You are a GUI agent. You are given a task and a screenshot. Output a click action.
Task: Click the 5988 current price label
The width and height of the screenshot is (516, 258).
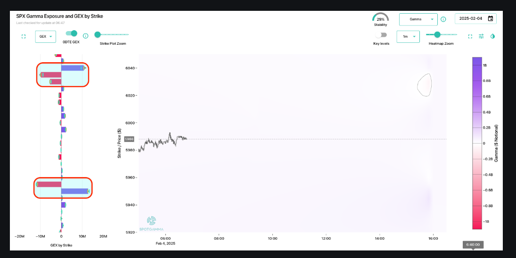tap(129, 139)
